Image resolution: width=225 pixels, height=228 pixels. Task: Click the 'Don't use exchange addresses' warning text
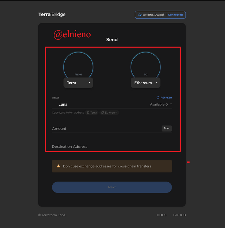pos(107,166)
